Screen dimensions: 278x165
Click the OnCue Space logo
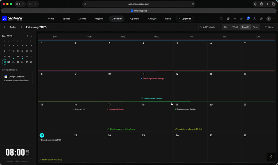[12, 19]
